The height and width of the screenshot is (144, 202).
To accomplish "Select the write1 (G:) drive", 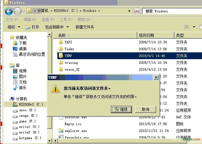I will (x=26, y=127).
